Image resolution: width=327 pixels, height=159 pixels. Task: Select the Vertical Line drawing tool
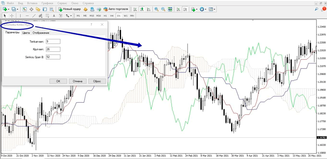(x=20, y=16)
